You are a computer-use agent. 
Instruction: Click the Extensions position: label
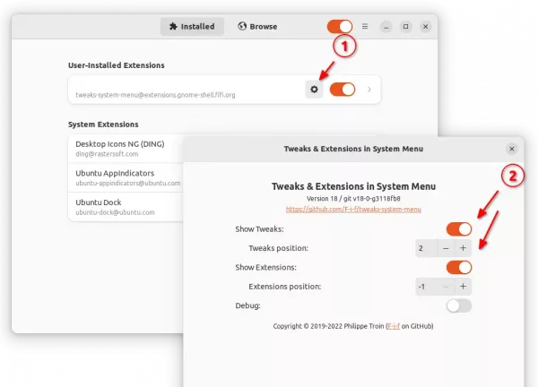(285, 287)
